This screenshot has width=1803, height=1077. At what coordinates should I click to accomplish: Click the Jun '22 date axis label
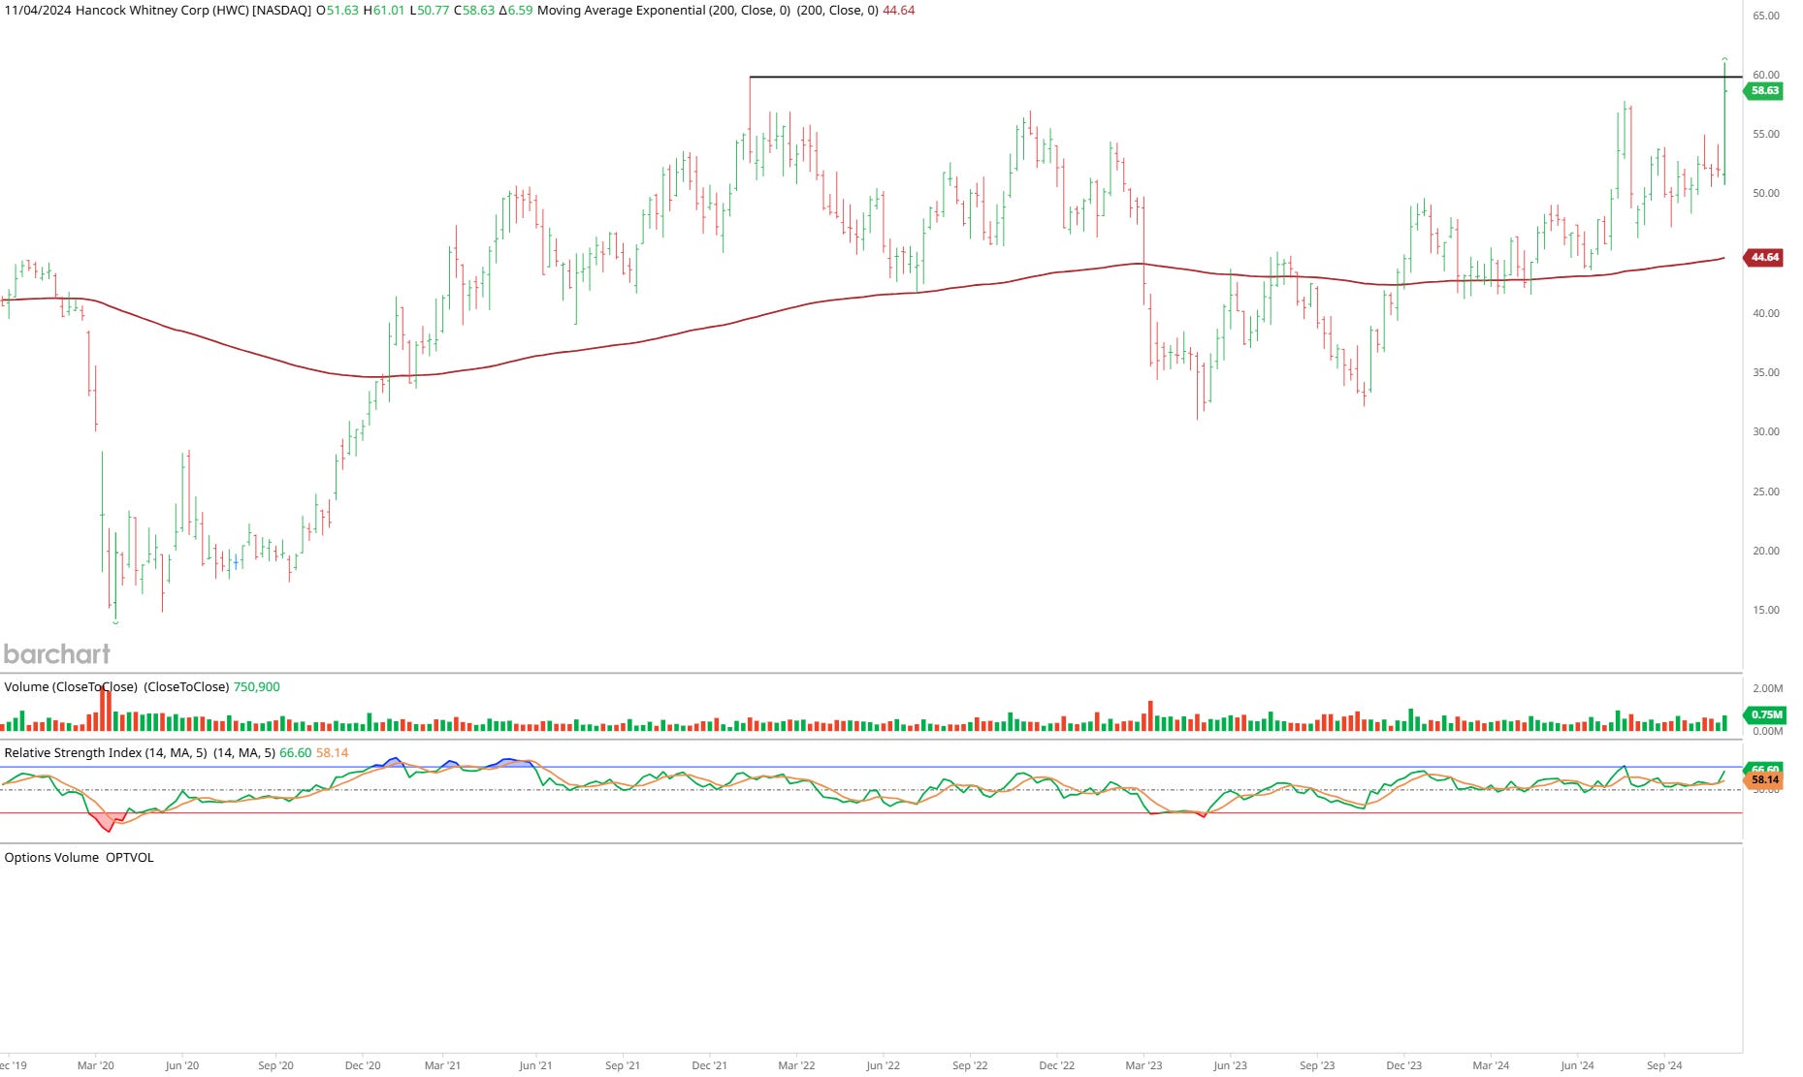coord(883,1065)
